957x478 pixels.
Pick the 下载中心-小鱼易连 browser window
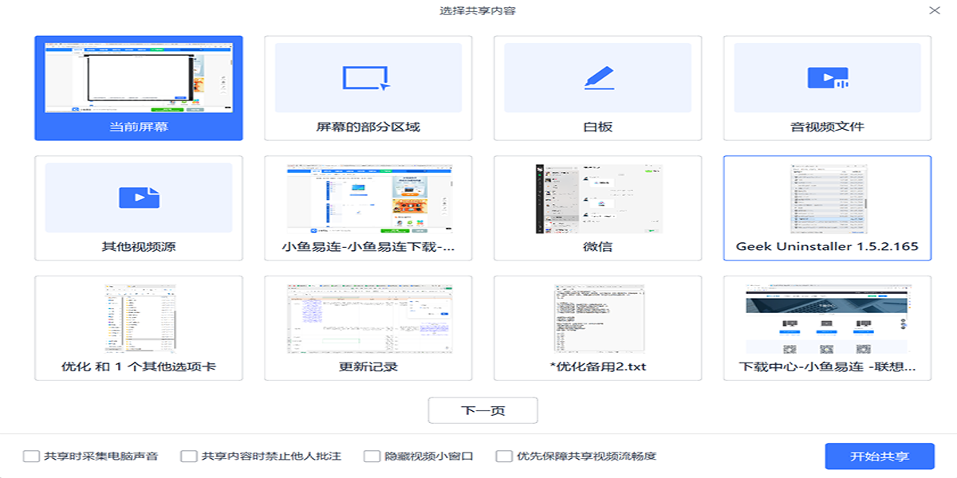click(x=827, y=319)
